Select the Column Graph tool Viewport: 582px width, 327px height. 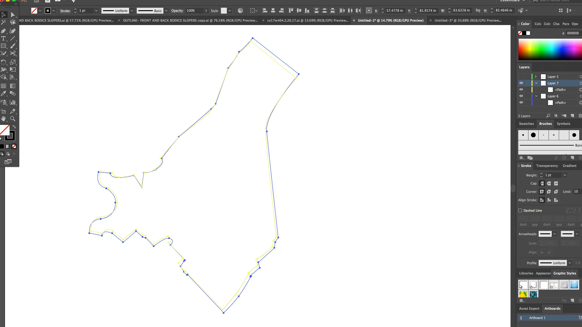click(x=13, y=102)
